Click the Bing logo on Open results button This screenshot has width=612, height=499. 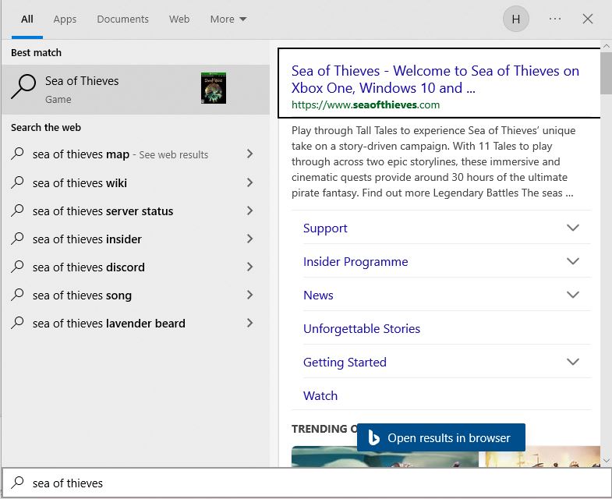pyautogui.click(x=373, y=438)
